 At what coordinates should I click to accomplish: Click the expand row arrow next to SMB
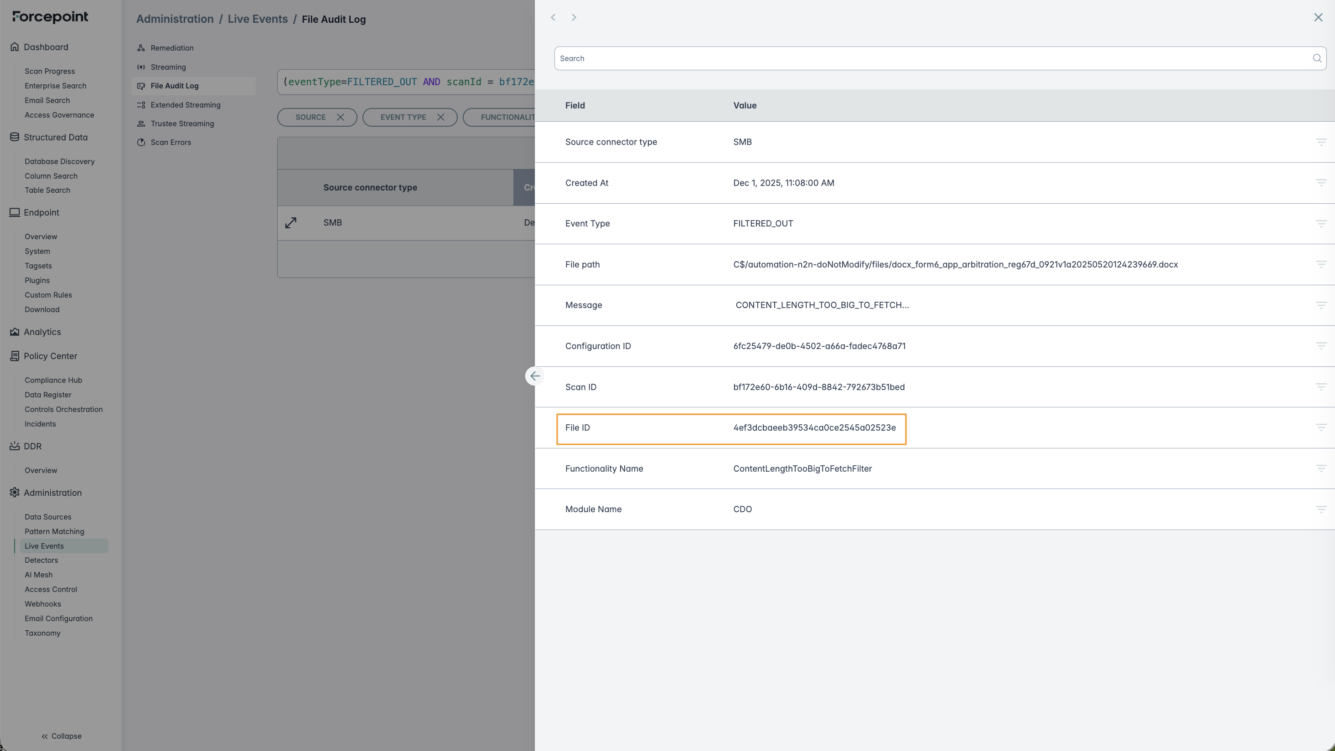(291, 223)
